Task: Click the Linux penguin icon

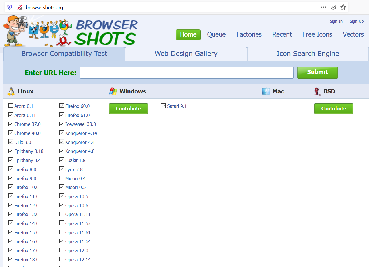Action: pyautogui.click(x=11, y=91)
